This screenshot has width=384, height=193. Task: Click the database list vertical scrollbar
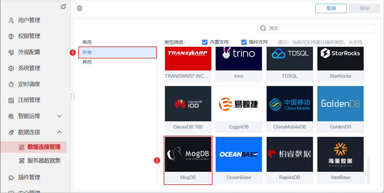point(368,170)
